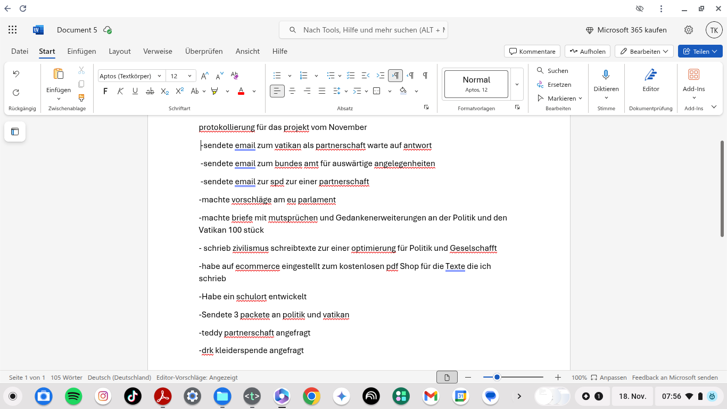Apply the yellow text highlight color

pyautogui.click(x=214, y=91)
